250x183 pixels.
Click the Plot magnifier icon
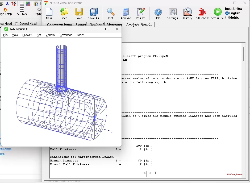[111, 12]
